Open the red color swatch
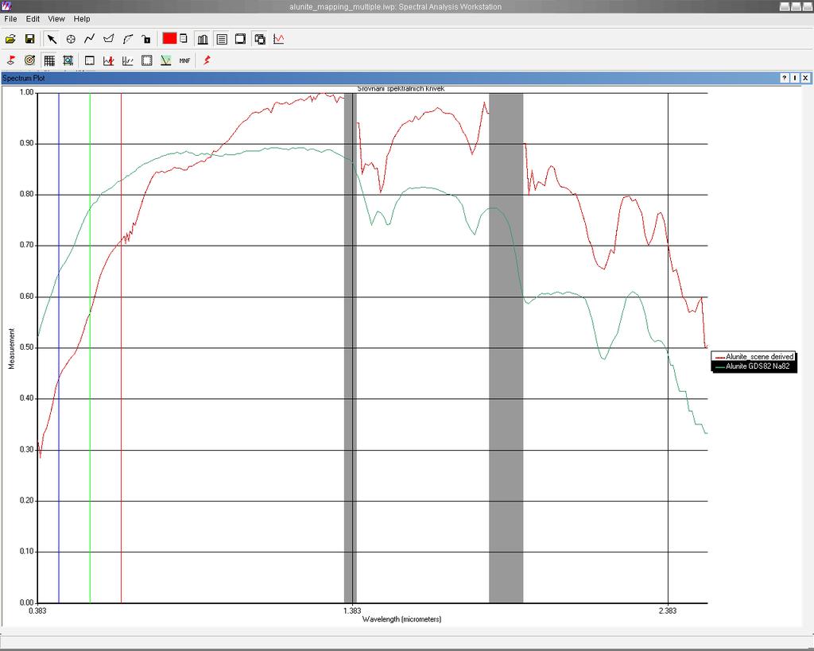 [169, 38]
